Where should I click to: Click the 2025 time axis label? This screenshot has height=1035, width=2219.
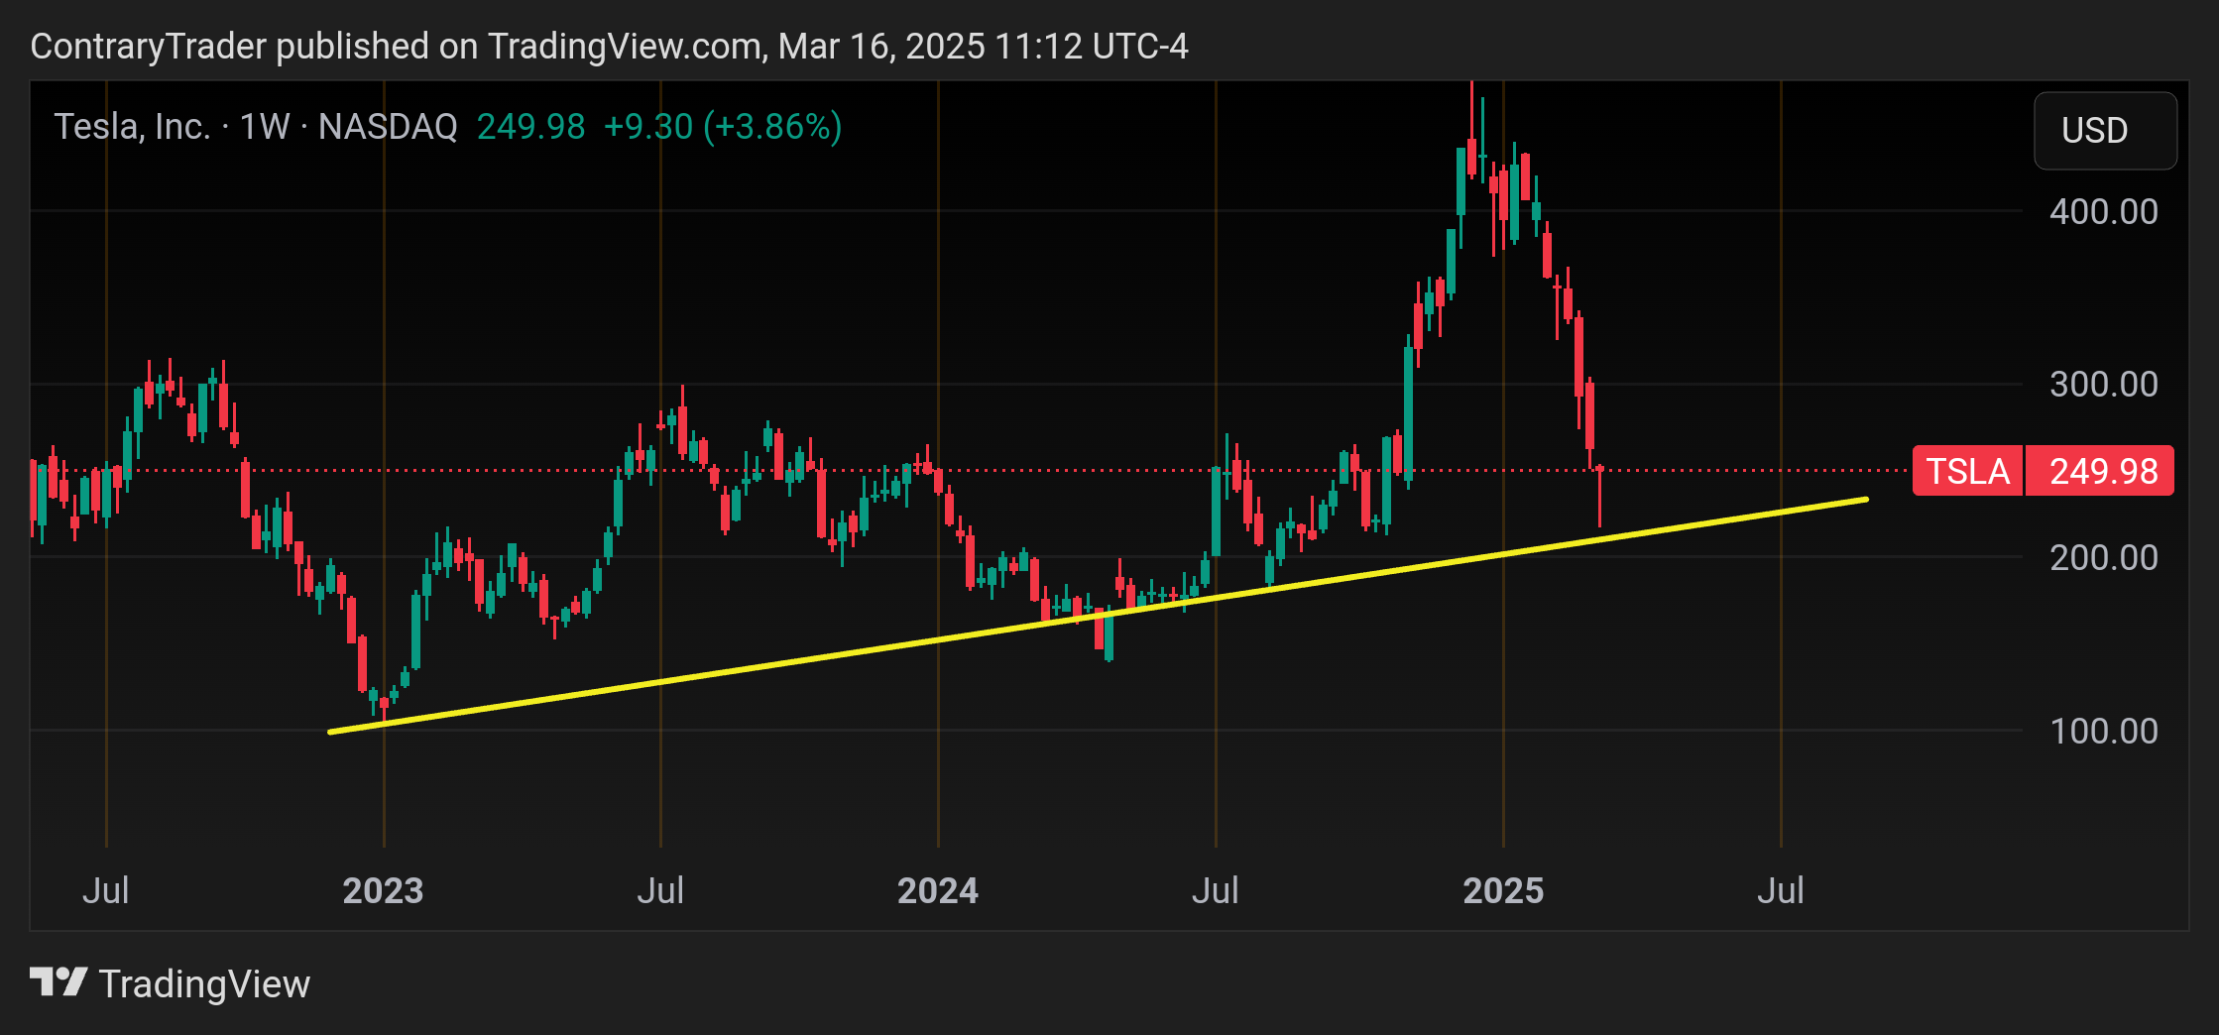click(x=1503, y=890)
